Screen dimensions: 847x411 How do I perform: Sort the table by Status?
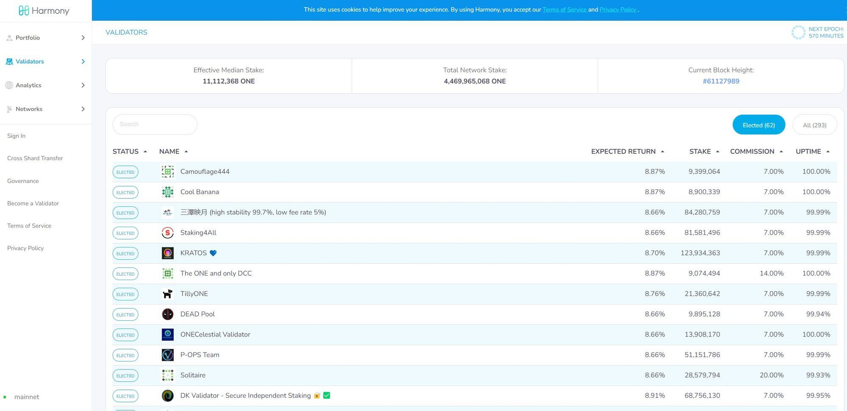coord(130,151)
